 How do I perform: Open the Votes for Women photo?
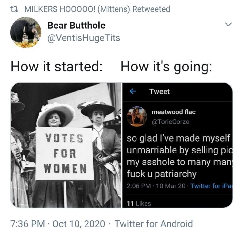(x=66, y=145)
